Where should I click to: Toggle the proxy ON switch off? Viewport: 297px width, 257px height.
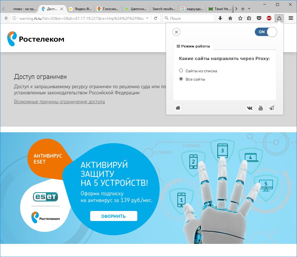(266, 32)
